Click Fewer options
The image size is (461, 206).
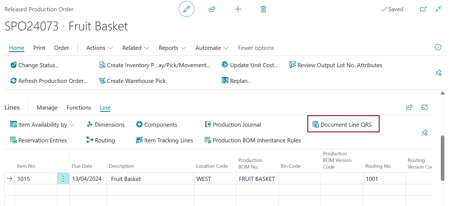tap(256, 48)
